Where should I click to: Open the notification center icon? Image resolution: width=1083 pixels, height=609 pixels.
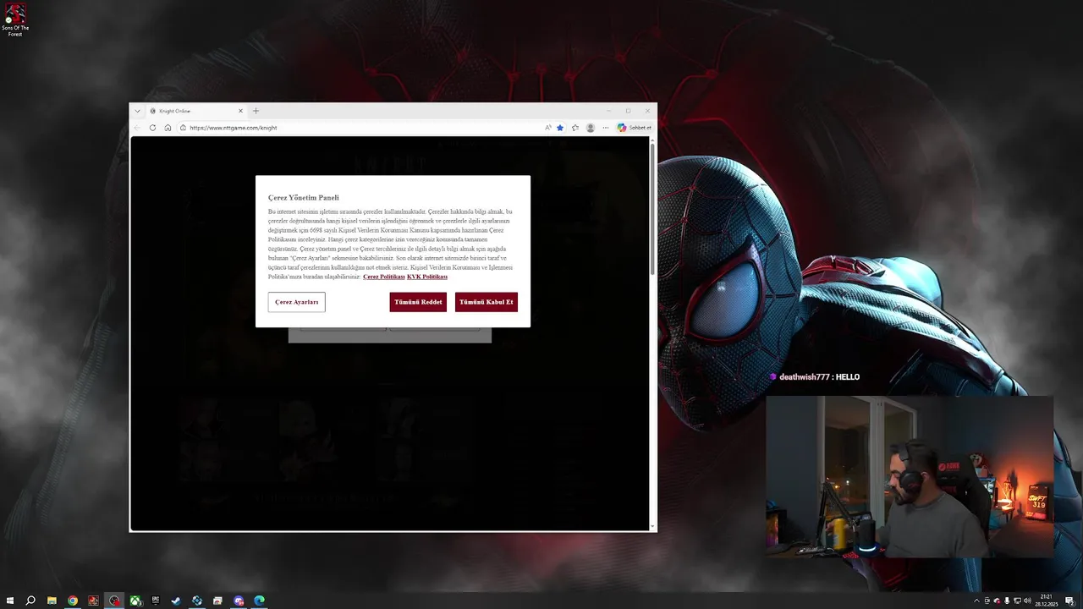(x=1069, y=601)
